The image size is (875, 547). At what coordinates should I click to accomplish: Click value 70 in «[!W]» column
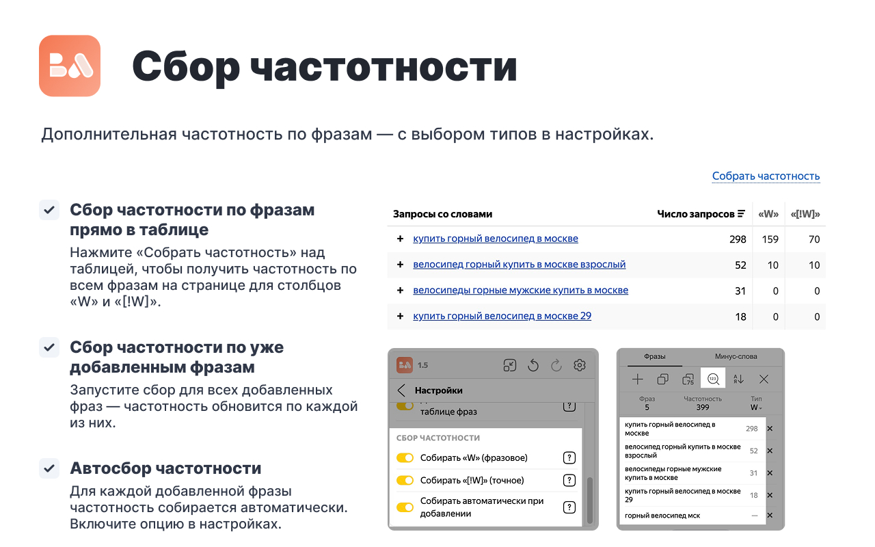(x=813, y=239)
